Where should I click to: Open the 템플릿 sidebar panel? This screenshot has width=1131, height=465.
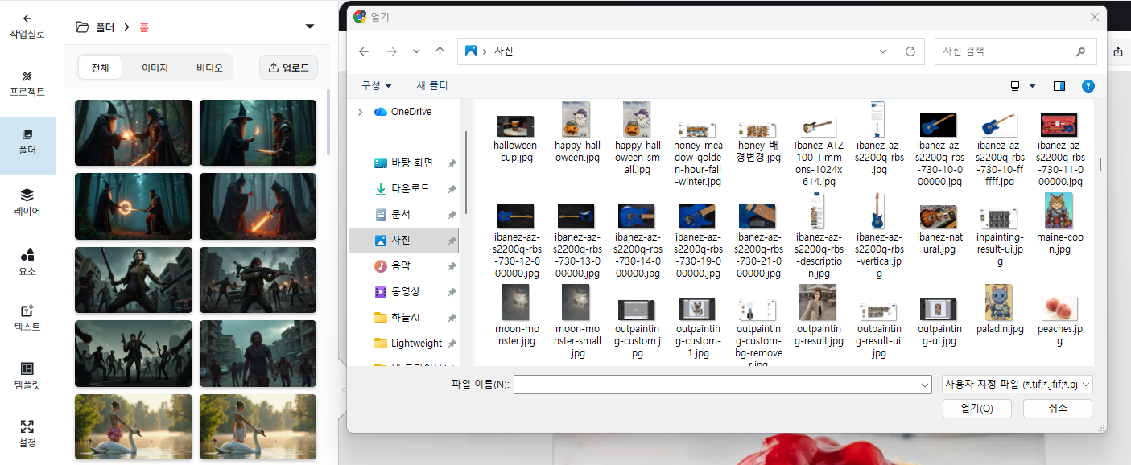(27, 376)
